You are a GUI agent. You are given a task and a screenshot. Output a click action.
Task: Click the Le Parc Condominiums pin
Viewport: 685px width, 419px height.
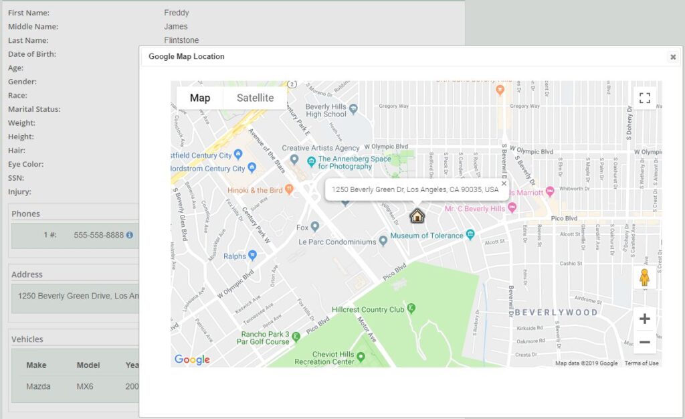tap(383, 240)
